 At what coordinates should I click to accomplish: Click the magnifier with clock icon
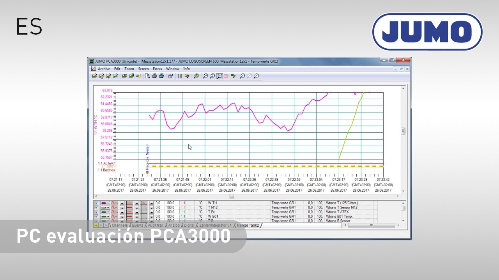pyautogui.click(x=196, y=76)
